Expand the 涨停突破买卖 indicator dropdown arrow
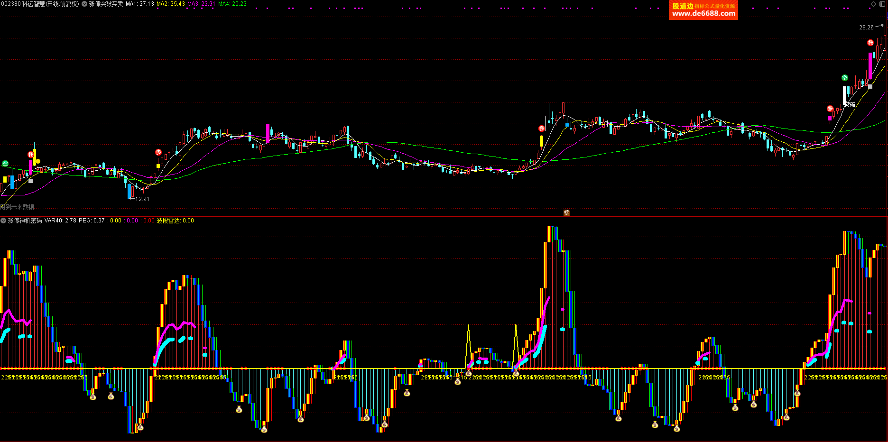The width and height of the screenshot is (888, 442). pos(84,4)
